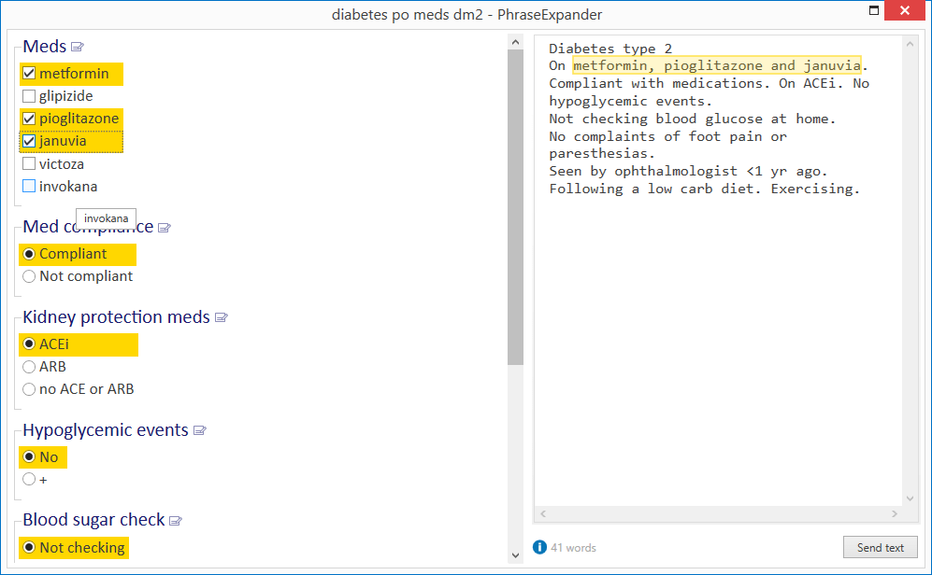Click the Hypoglycemic events heading
The width and height of the screenshot is (932, 575).
click(x=106, y=429)
